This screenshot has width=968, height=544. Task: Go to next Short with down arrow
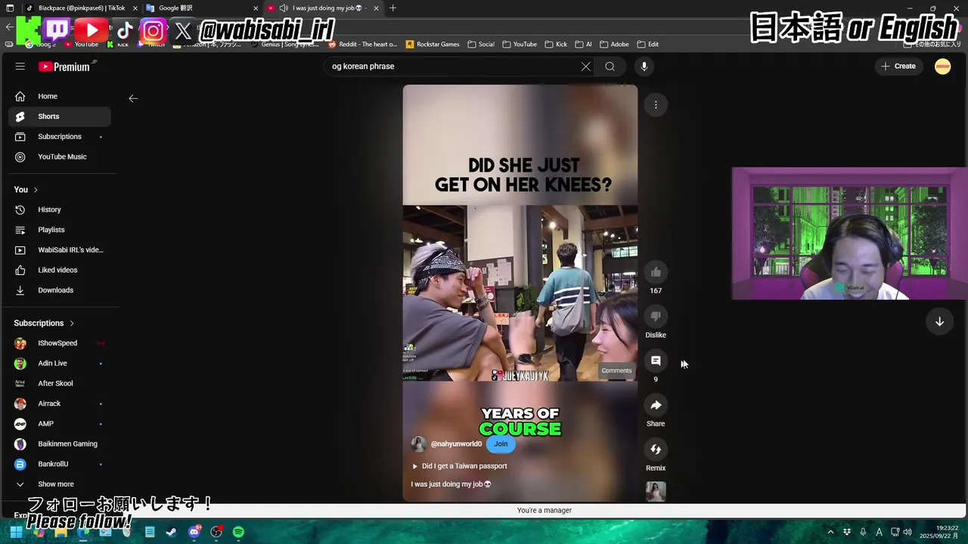tap(939, 322)
